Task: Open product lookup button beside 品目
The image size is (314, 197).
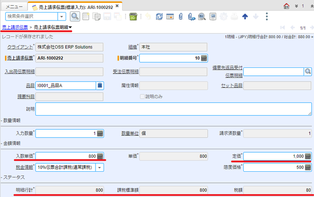Action: click(100, 86)
